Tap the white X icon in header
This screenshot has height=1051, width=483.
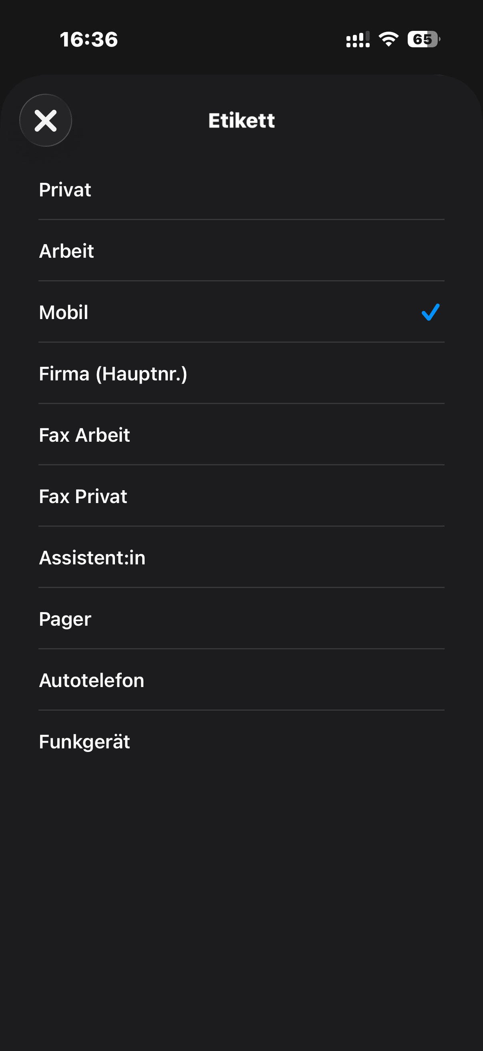(x=46, y=120)
